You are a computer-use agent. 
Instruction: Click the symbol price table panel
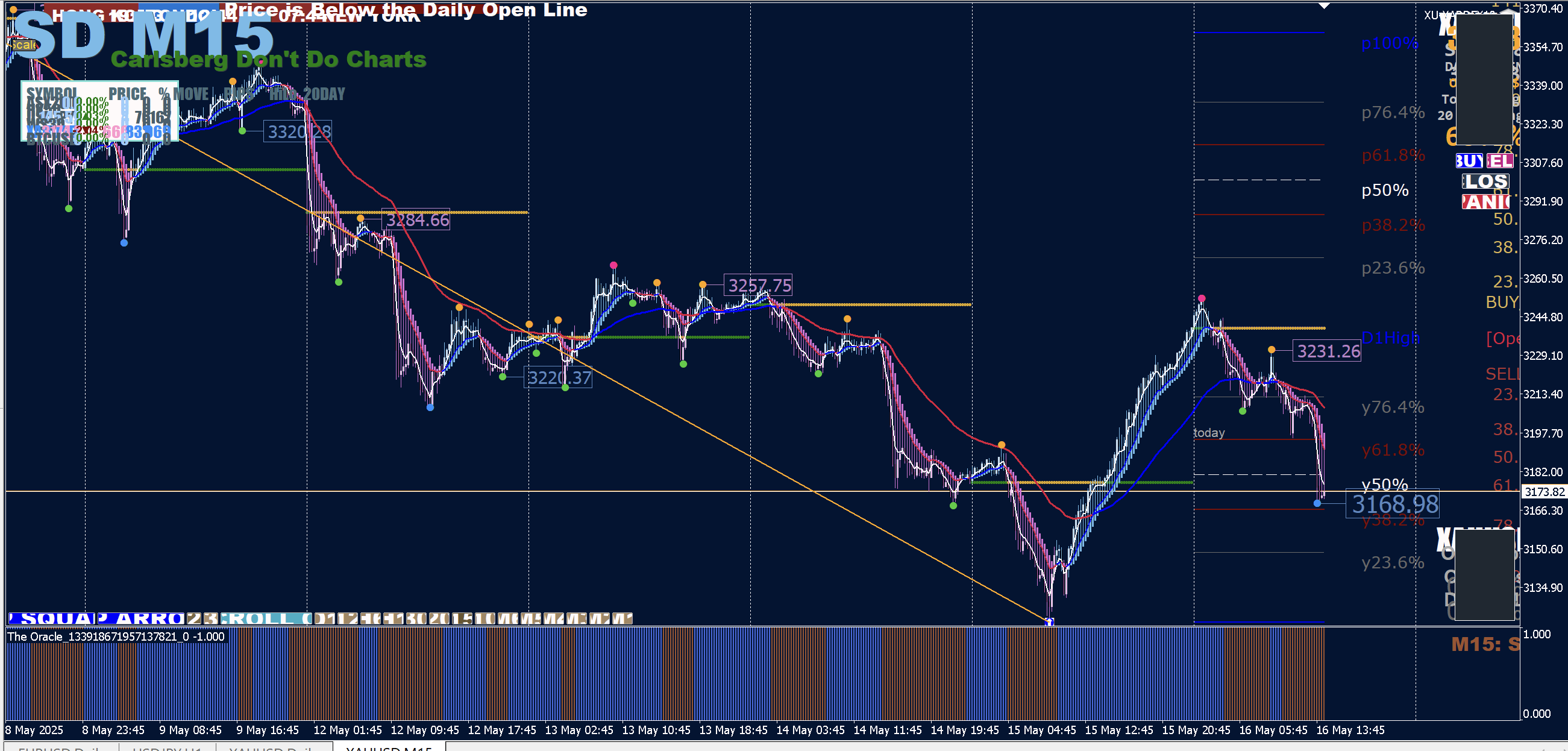[100, 112]
